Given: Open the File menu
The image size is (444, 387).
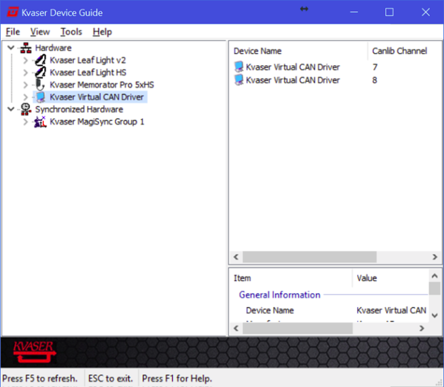Looking at the screenshot, I should pyautogui.click(x=13, y=32).
